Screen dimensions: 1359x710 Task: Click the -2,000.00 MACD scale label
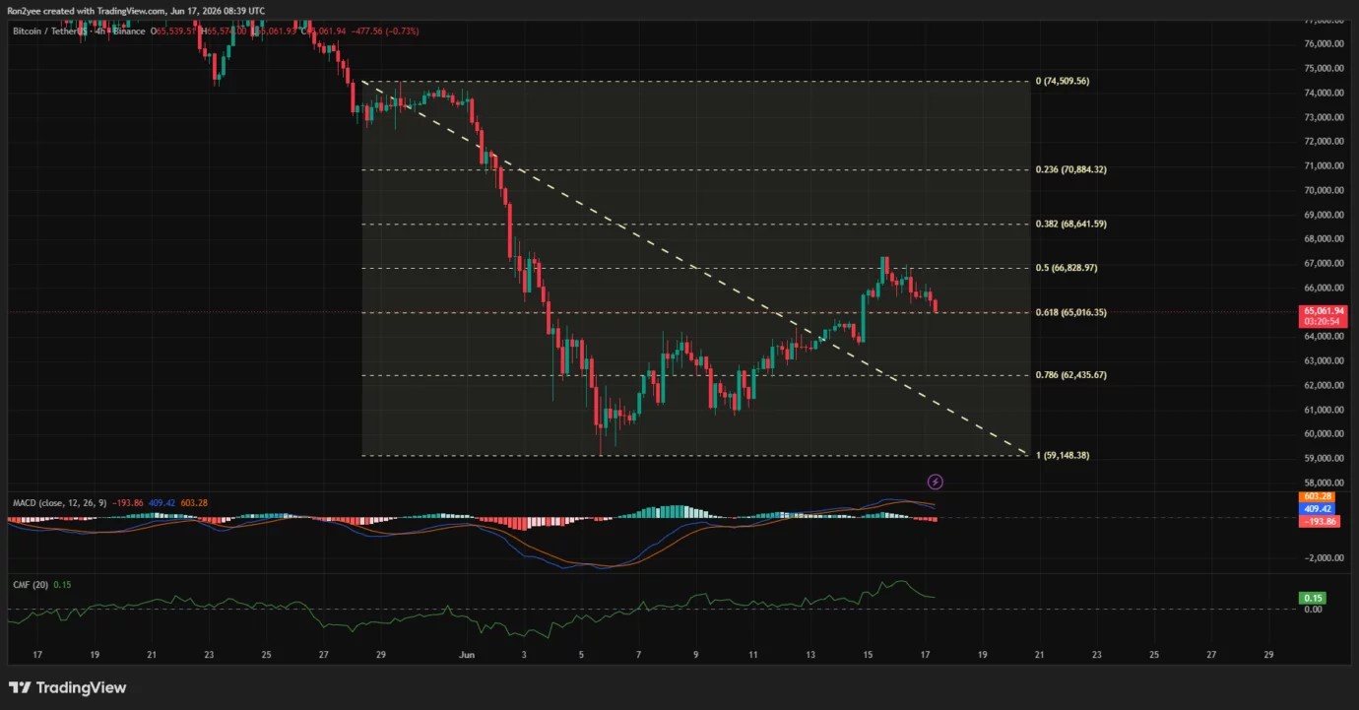[x=1324, y=558]
